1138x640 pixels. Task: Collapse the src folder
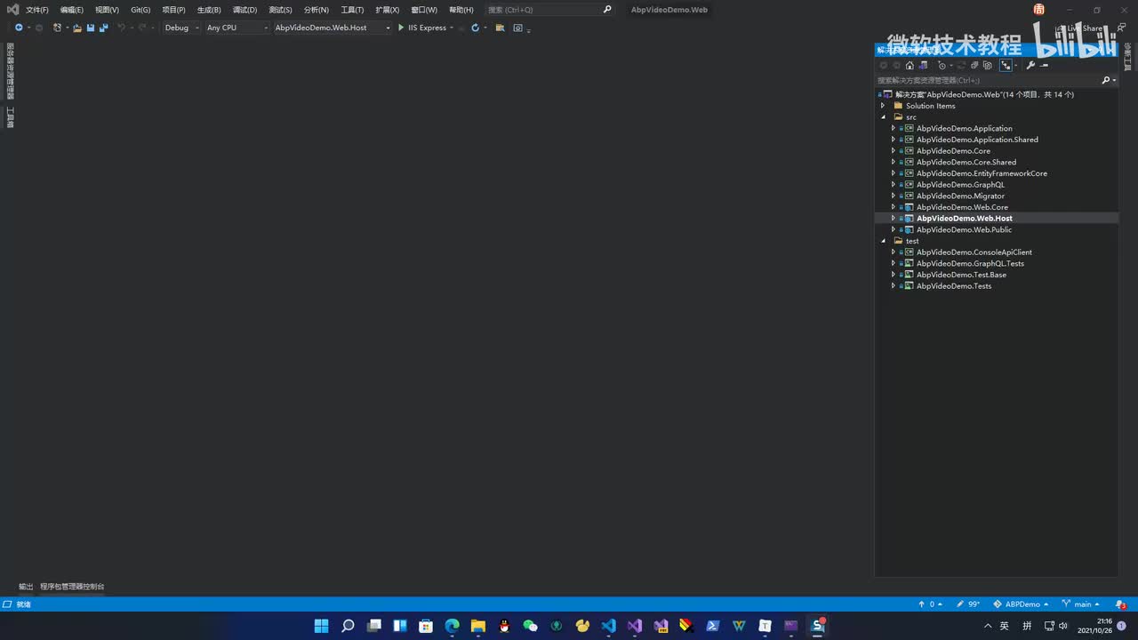point(883,117)
